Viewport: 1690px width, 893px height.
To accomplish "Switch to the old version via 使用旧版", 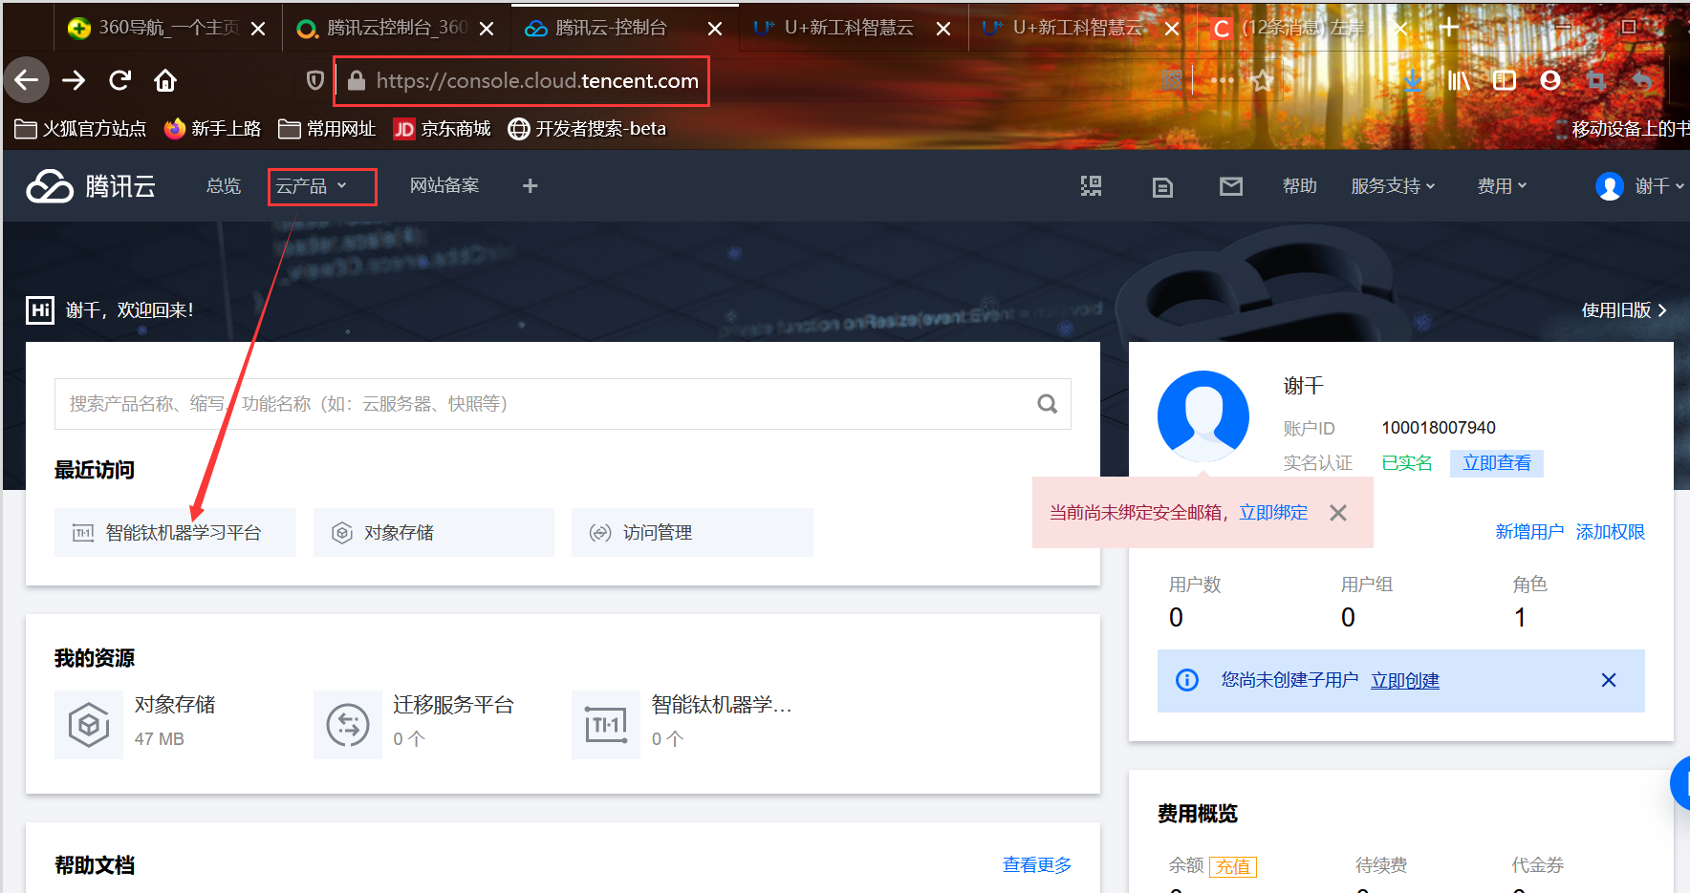I will (1624, 310).
